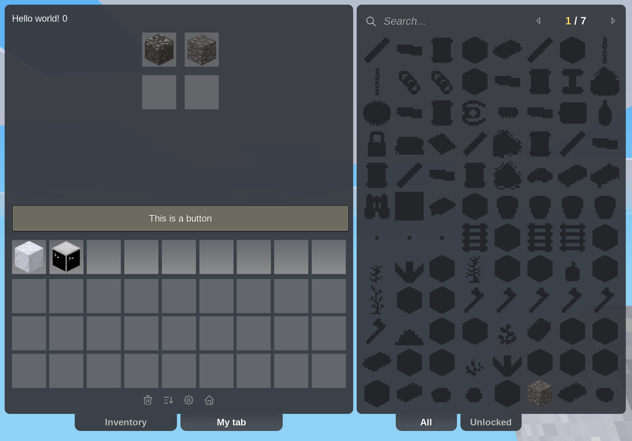Go to previous recipe page arrow
Image resolution: width=632 pixels, height=441 pixels.
538,21
